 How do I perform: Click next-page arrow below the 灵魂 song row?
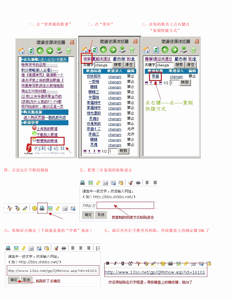tap(94, 151)
